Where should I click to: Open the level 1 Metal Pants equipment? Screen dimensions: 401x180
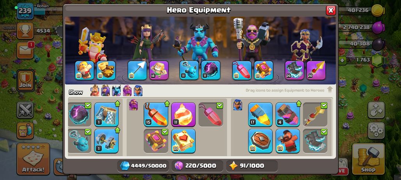pos(106,114)
